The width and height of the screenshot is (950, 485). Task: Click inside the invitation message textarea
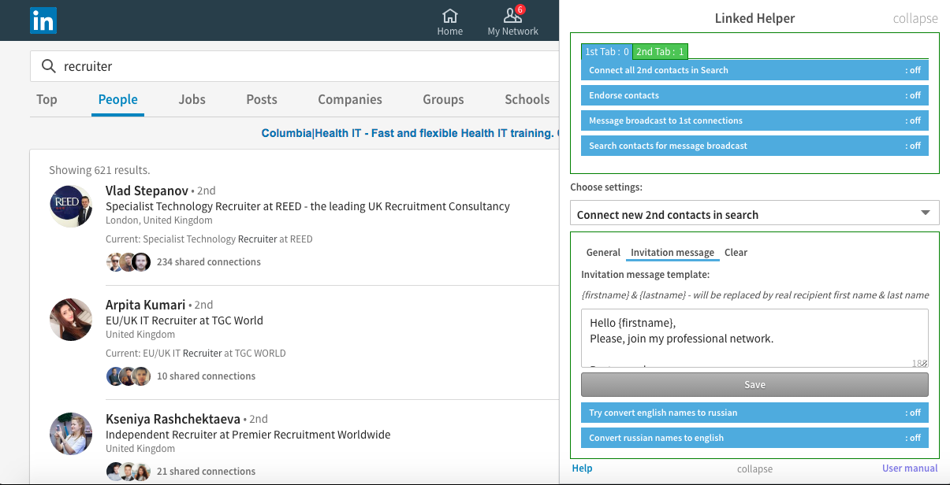(754, 338)
